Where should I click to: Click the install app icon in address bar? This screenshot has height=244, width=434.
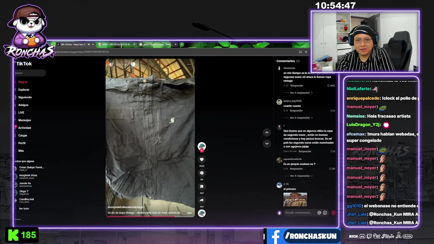(300, 52)
